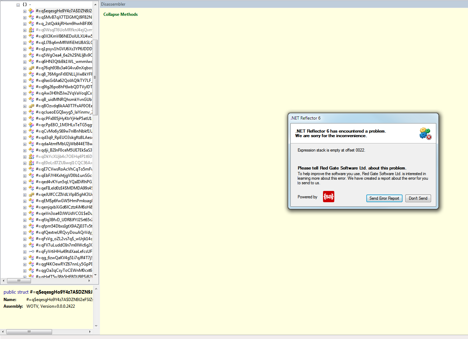This screenshot has height=339, width=468.
Task: Click the class icon beside #=q$MvB7qX7TI3GMQJ9F82N
Action: tap(31, 17)
